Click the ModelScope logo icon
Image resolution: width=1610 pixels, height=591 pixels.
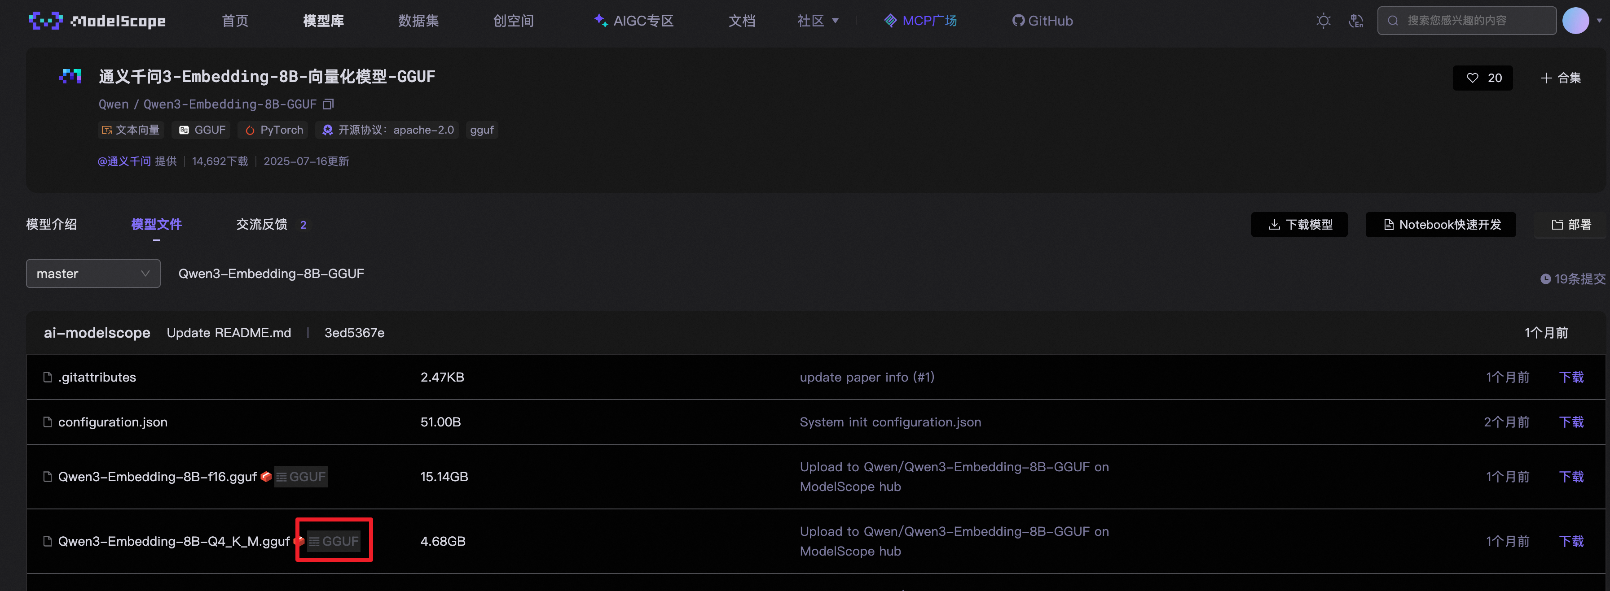tap(45, 21)
